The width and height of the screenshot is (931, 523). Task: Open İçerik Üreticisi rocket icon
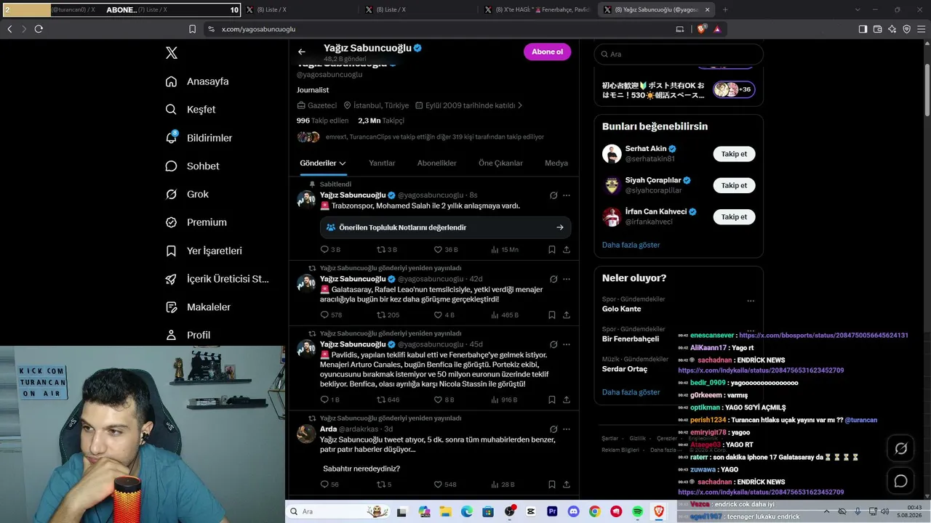(171, 279)
